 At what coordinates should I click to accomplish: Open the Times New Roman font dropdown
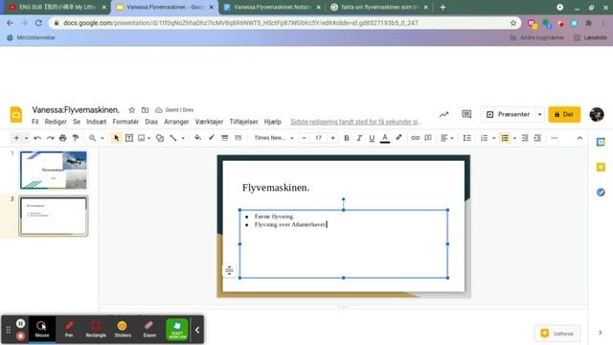tap(274, 138)
